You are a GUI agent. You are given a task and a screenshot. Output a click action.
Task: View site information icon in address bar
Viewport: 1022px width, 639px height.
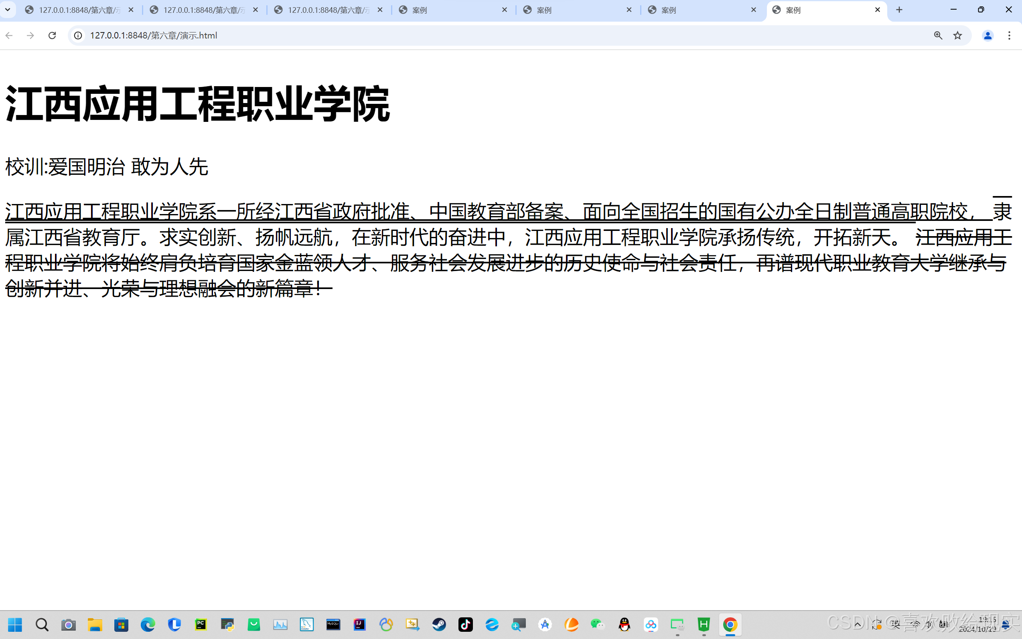point(78,36)
